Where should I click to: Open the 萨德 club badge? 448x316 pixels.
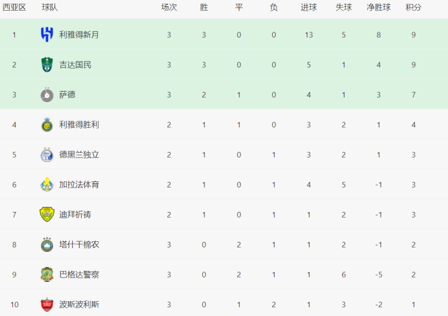pos(47,95)
